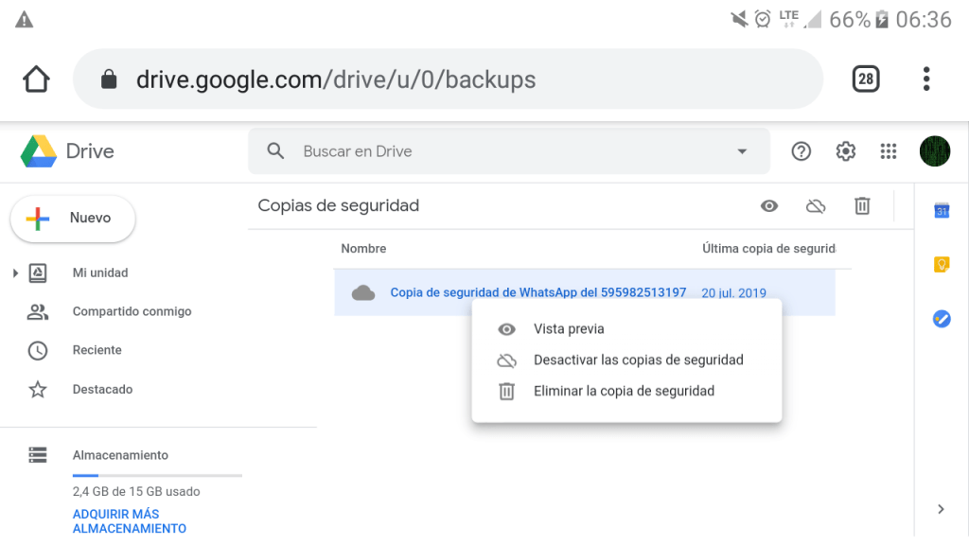Screen dimensions: 969x545
Task: Open the Google apps grid menu
Action: click(x=888, y=150)
